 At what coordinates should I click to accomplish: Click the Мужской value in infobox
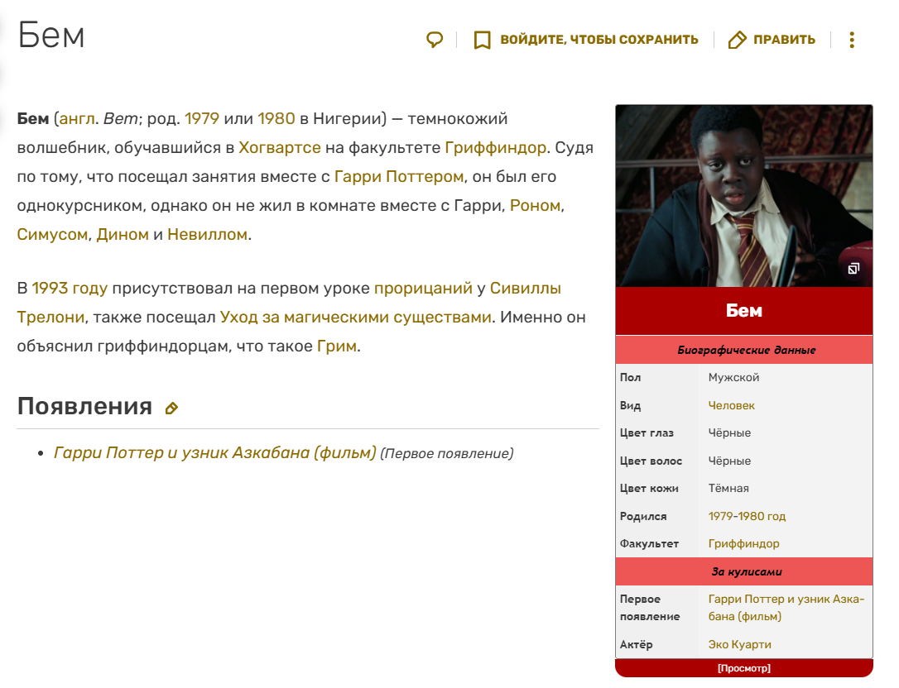point(733,378)
